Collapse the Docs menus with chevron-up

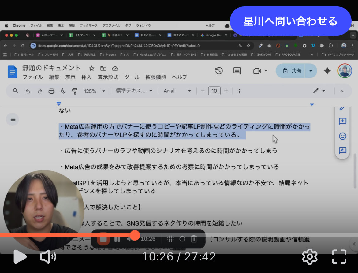pyautogui.click(x=342, y=91)
